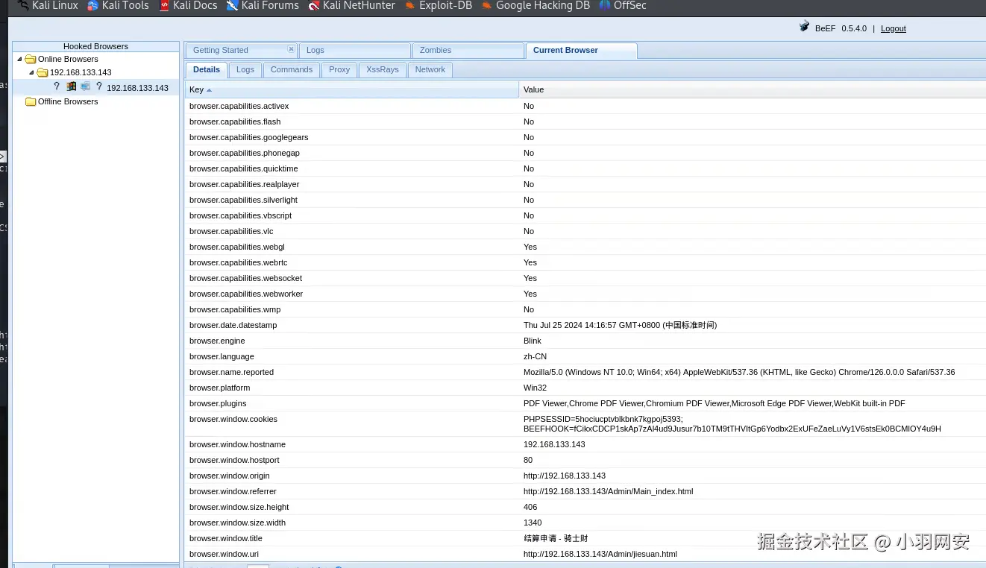Screen dimensions: 986x568
Task: Select the browser.capabilities.webgl key
Action: pyautogui.click(x=237, y=247)
